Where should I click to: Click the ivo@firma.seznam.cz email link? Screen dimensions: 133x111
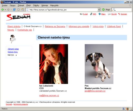click(x=49, y=95)
